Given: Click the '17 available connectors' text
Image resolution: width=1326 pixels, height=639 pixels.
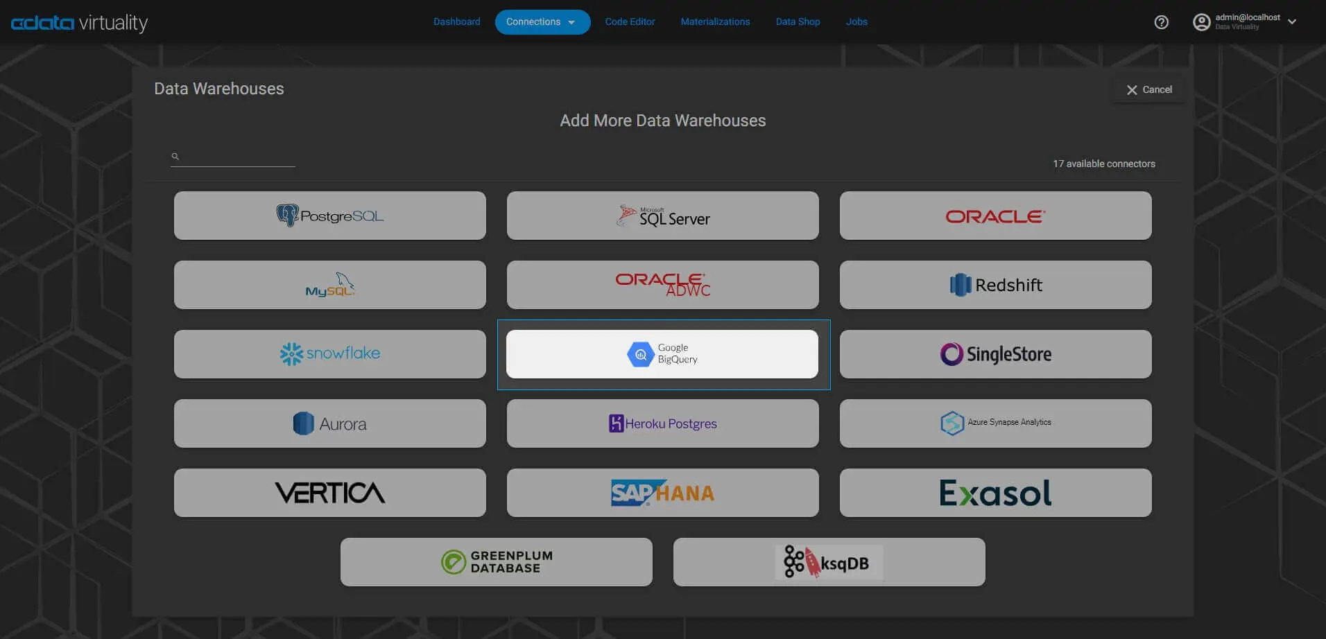Looking at the screenshot, I should pos(1104,164).
